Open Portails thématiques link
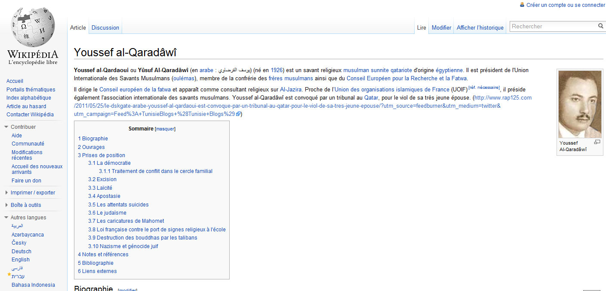 click(x=31, y=90)
